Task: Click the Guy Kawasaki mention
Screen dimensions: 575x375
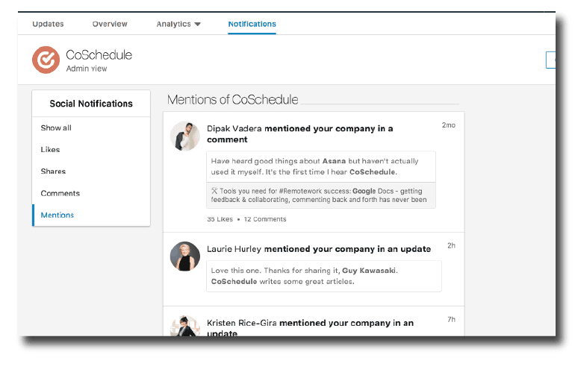Action: 369,271
